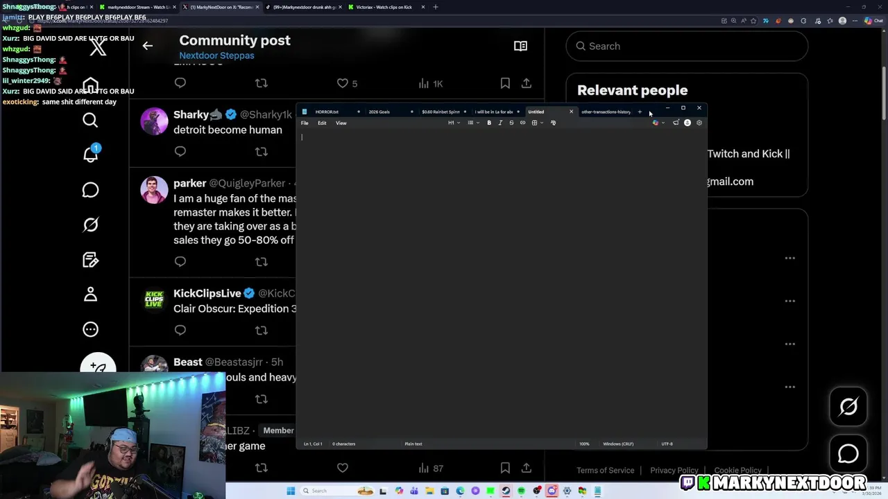Open the table insert dropdown
Viewport: 888px width, 499px height.
click(x=537, y=123)
